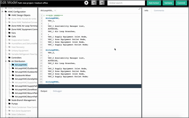Select the OutdoorAir:Mixer tree item
189x118 pixels.
coord(23,76)
